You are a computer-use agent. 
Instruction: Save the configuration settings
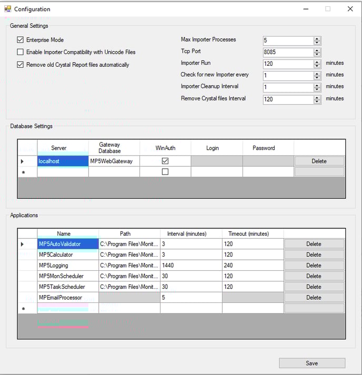pos(311,363)
